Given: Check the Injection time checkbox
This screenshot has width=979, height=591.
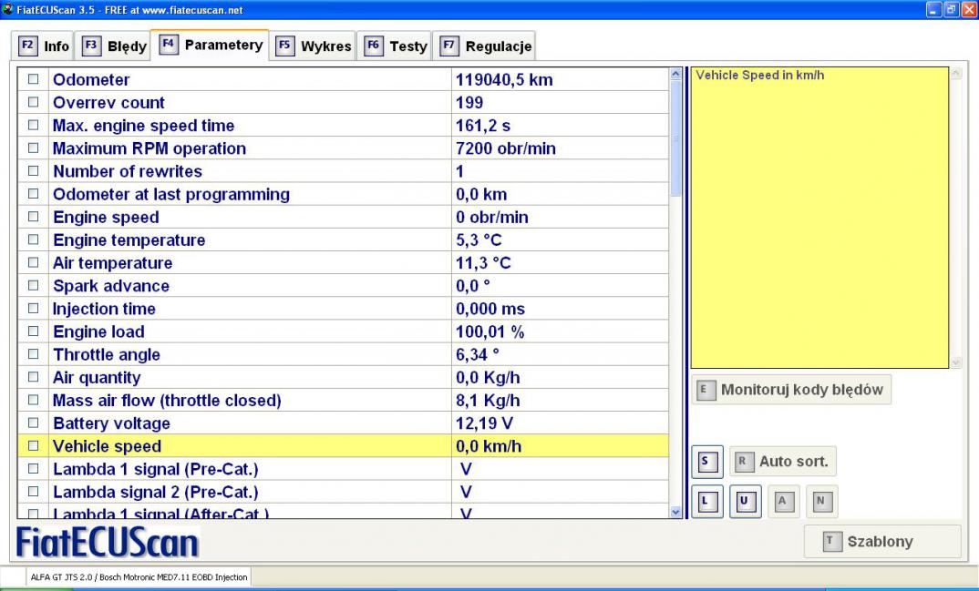Looking at the screenshot, I should [33, 309].
